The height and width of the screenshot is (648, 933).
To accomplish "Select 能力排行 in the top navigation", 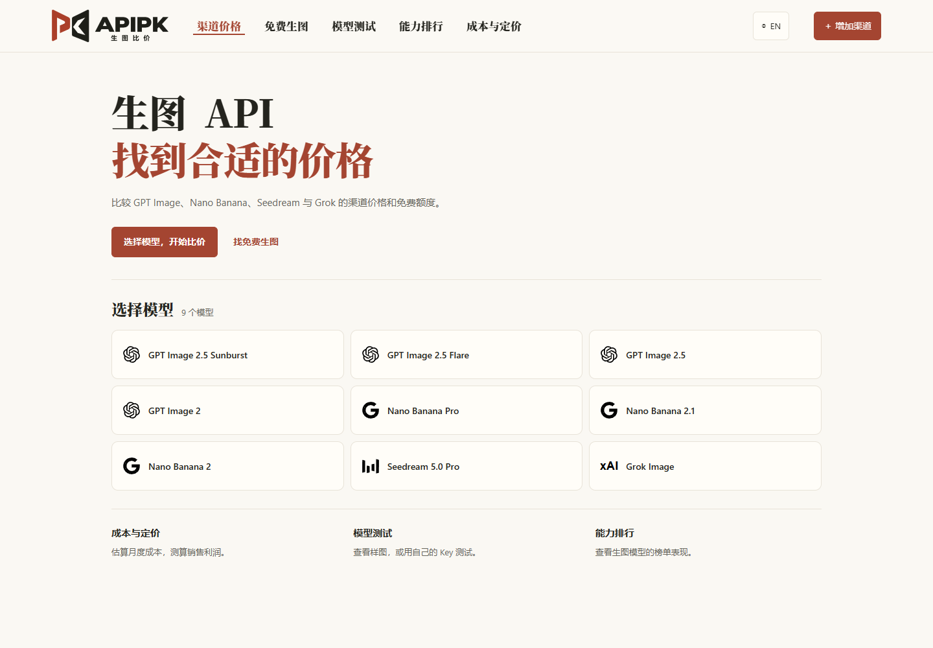I will click(421, 27).
